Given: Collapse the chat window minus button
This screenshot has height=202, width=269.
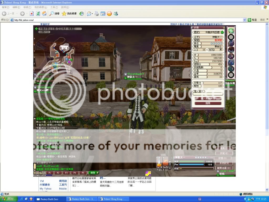Looking at the screenshot, I should coord(35,173).
